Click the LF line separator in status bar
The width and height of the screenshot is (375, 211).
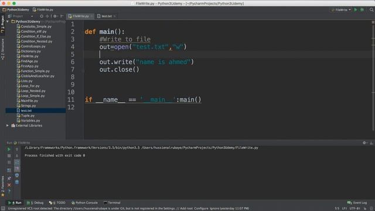coord(345,209)
